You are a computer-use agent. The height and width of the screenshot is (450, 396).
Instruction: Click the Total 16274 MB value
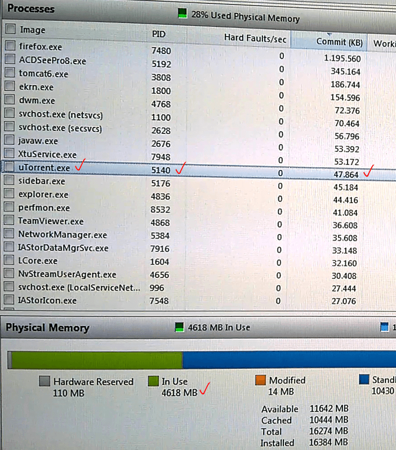(x=328, y=431)
